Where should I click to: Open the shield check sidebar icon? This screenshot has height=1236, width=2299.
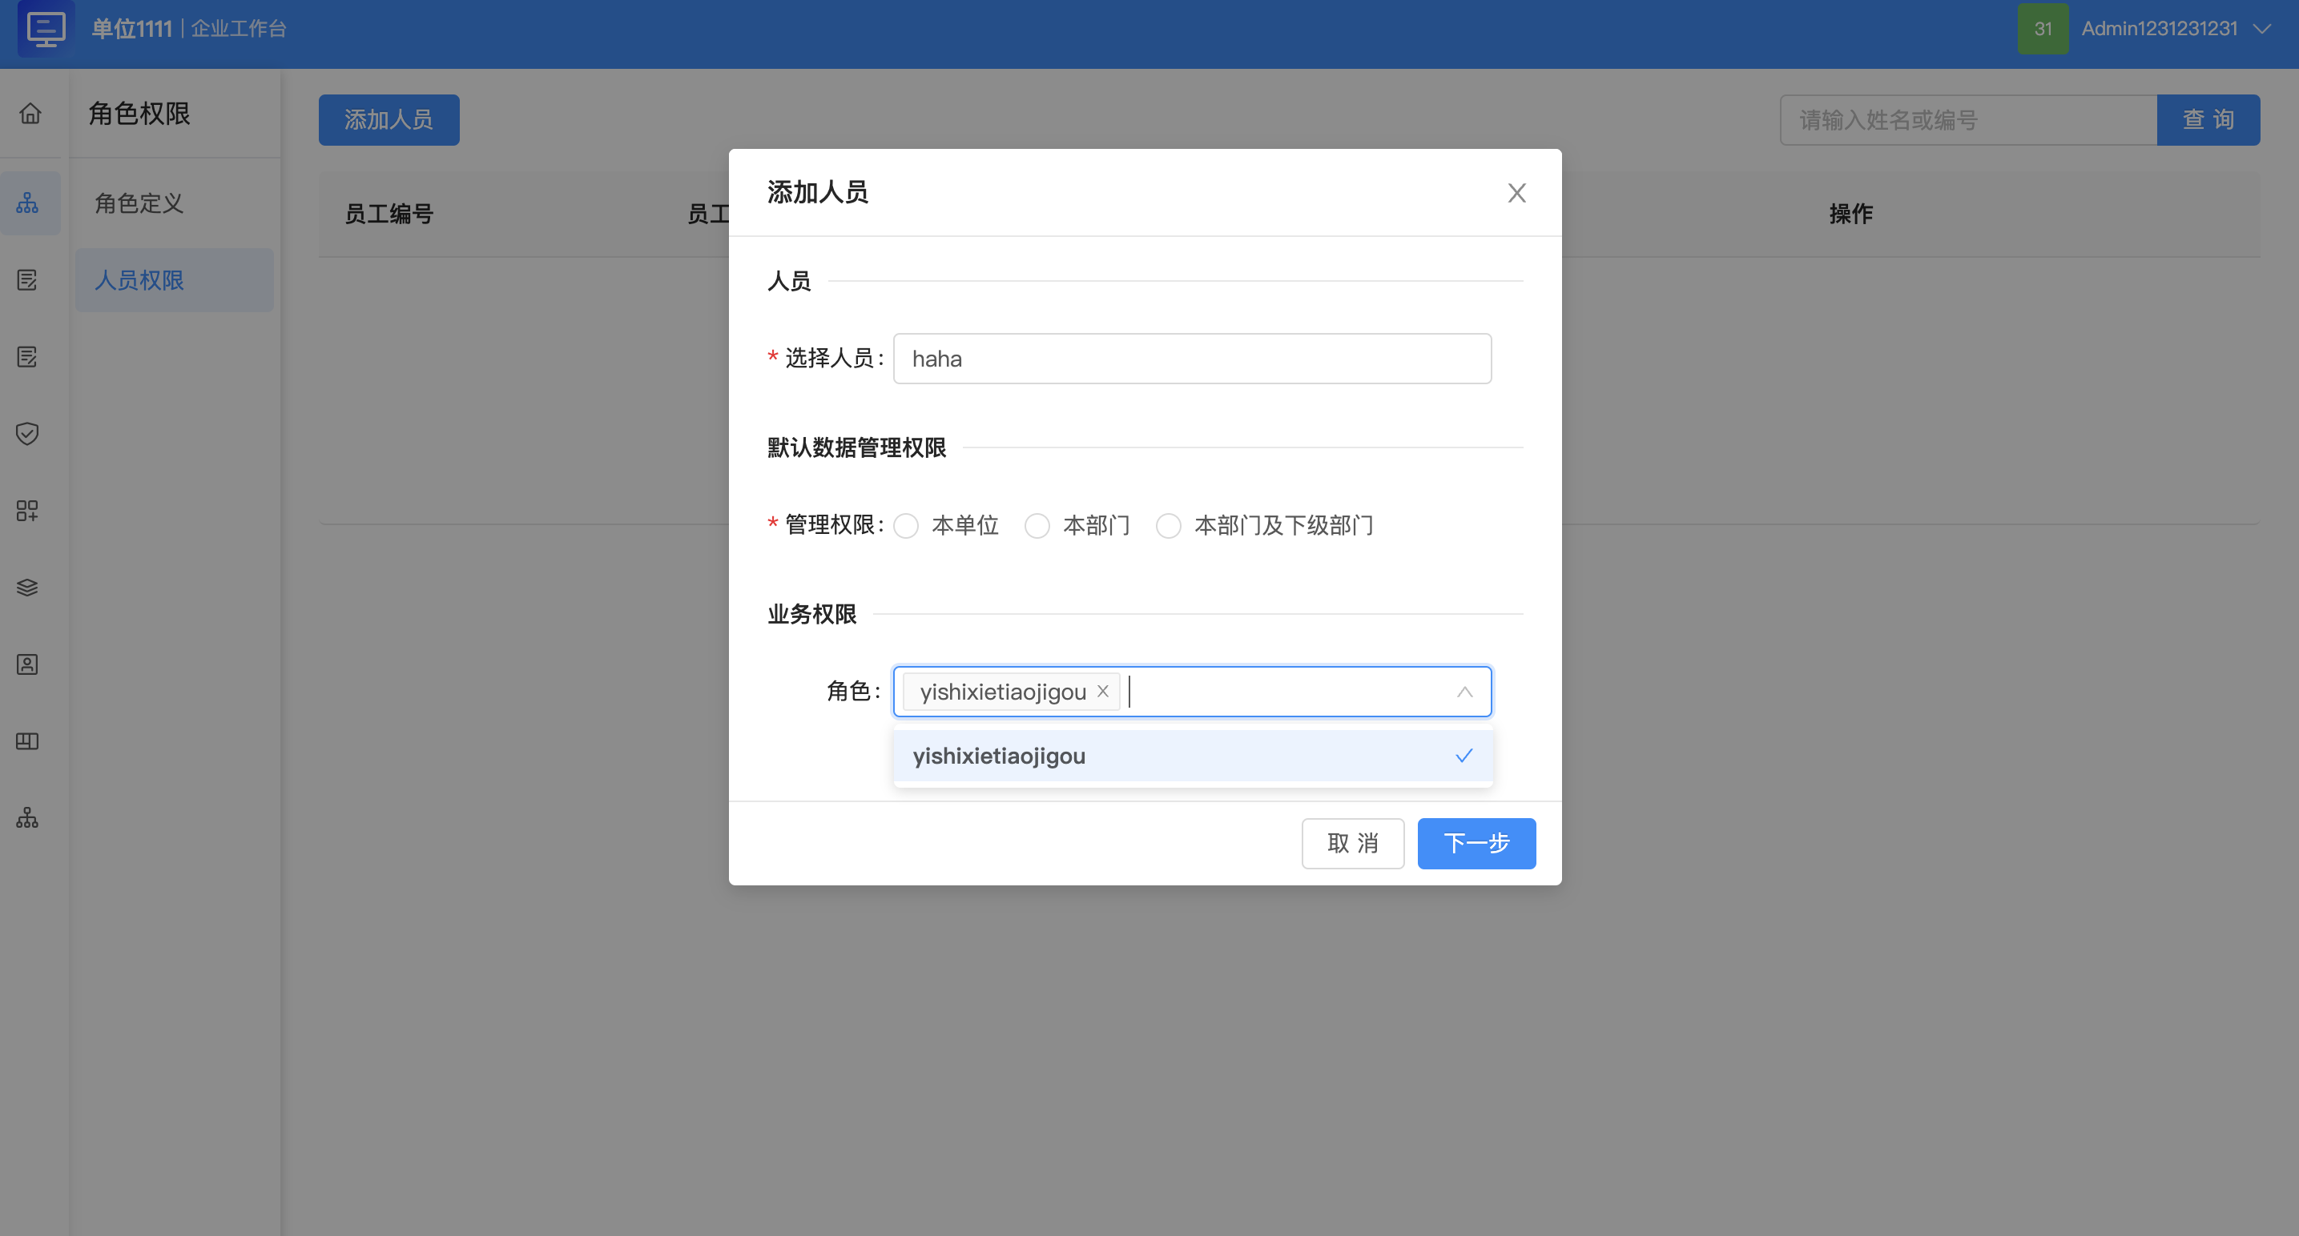(28, 433)
